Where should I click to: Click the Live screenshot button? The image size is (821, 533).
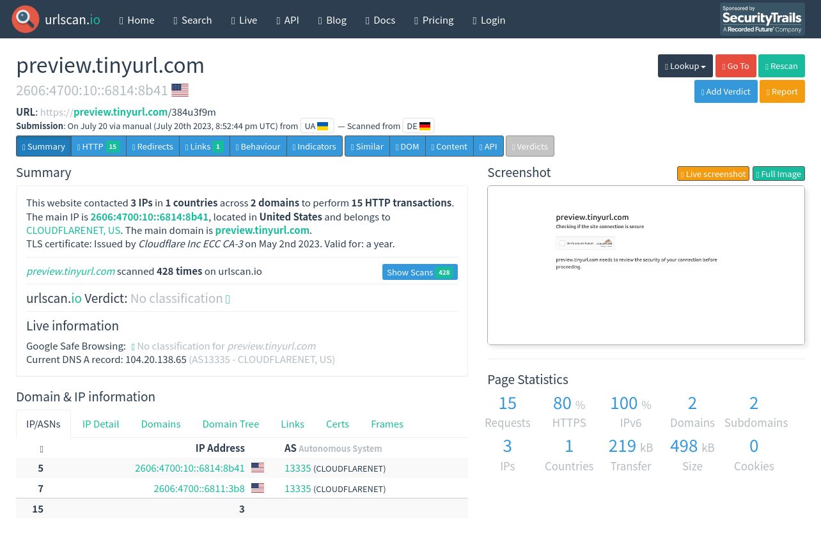(713, 174)
